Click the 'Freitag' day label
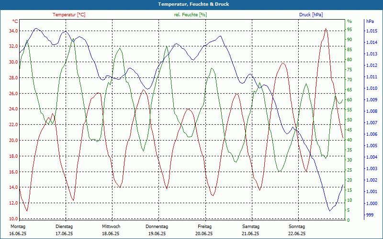The image size is (383, 239). coord(205,227)
